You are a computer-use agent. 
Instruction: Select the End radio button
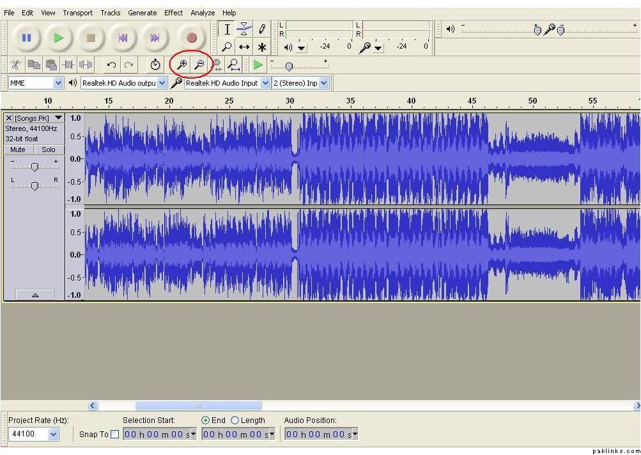205,420
